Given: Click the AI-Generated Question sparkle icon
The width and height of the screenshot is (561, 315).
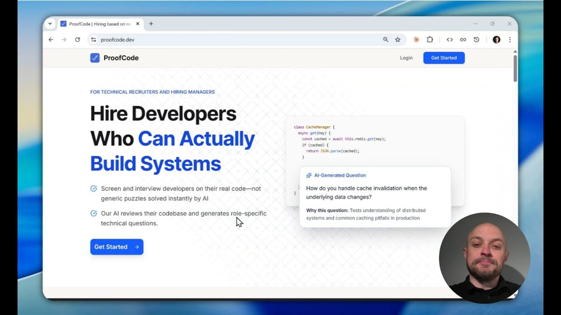Looking at the screenshot, I should tap(309, 175).
